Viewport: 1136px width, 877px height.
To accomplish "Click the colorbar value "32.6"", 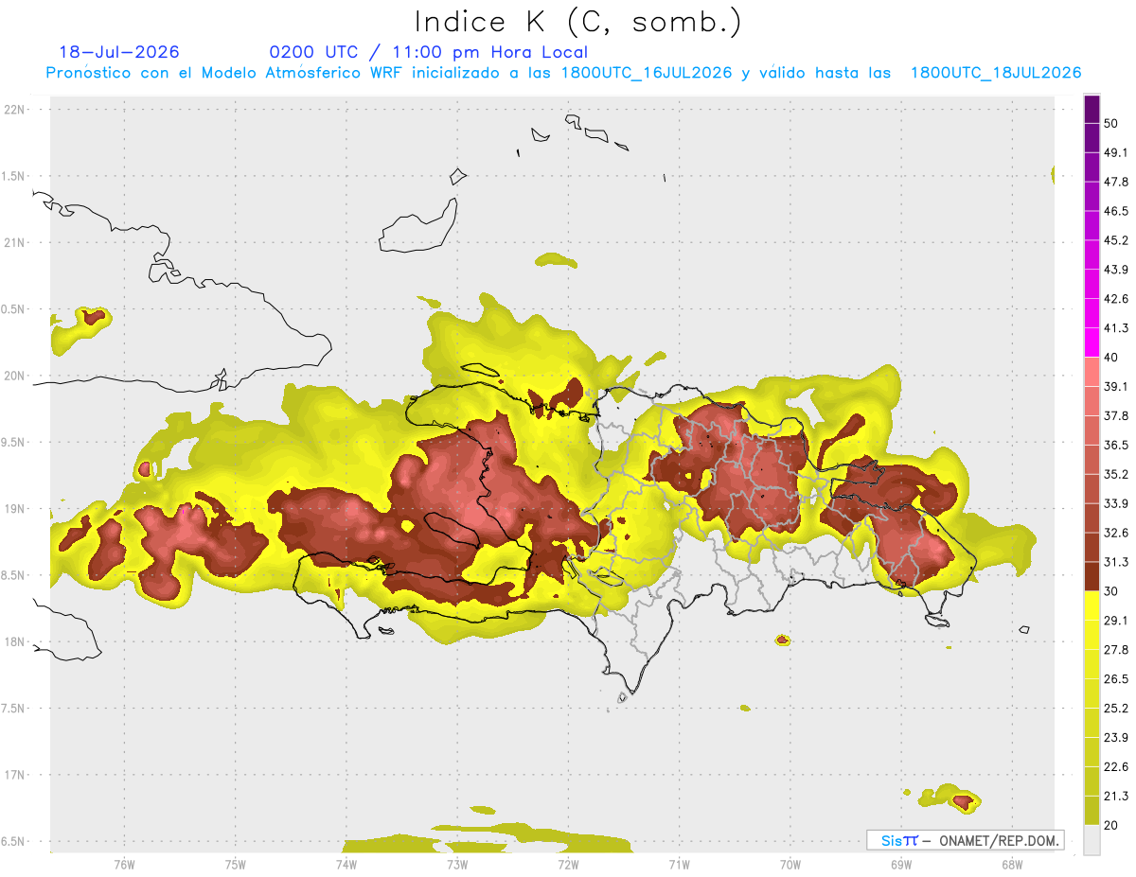I will click(x=1116, y=533).
